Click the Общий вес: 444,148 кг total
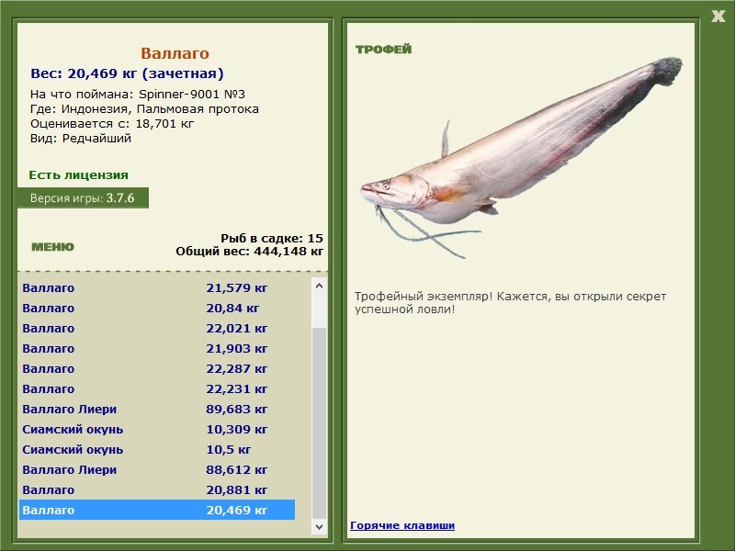This screenshot has width=735, height=551. pos(249,251)
